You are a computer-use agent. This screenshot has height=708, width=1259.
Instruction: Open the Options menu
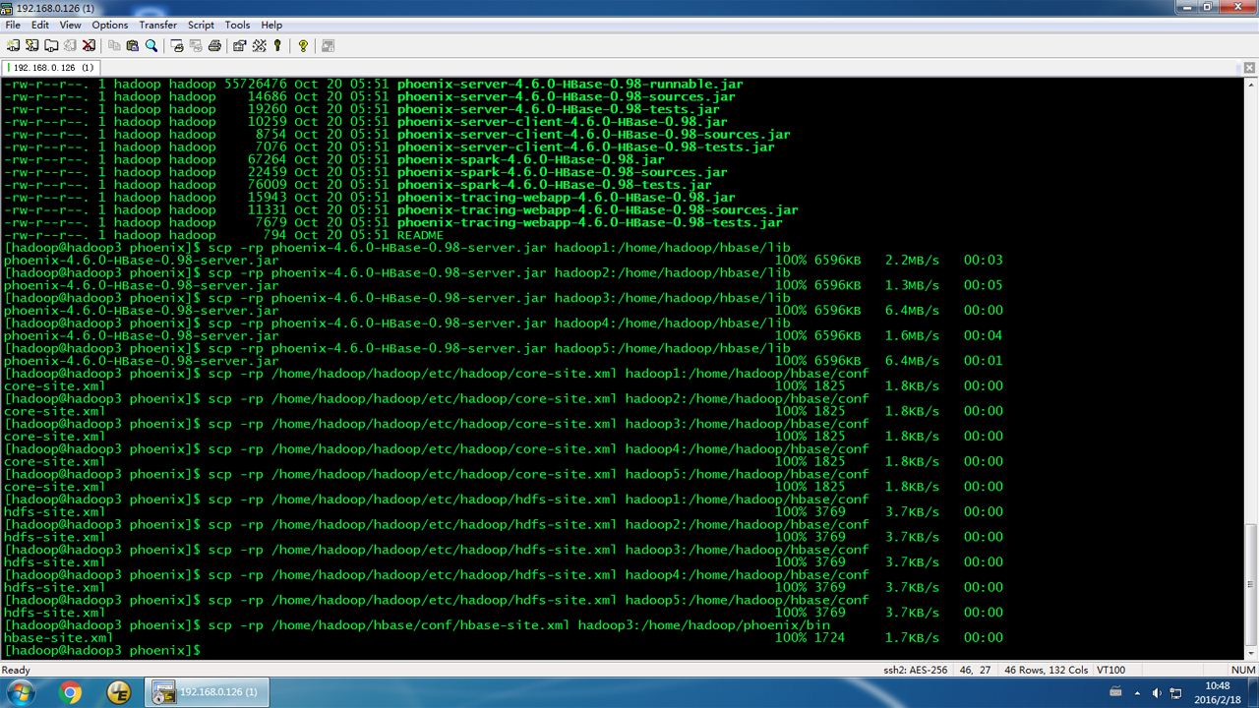click(x=110, y=25)
